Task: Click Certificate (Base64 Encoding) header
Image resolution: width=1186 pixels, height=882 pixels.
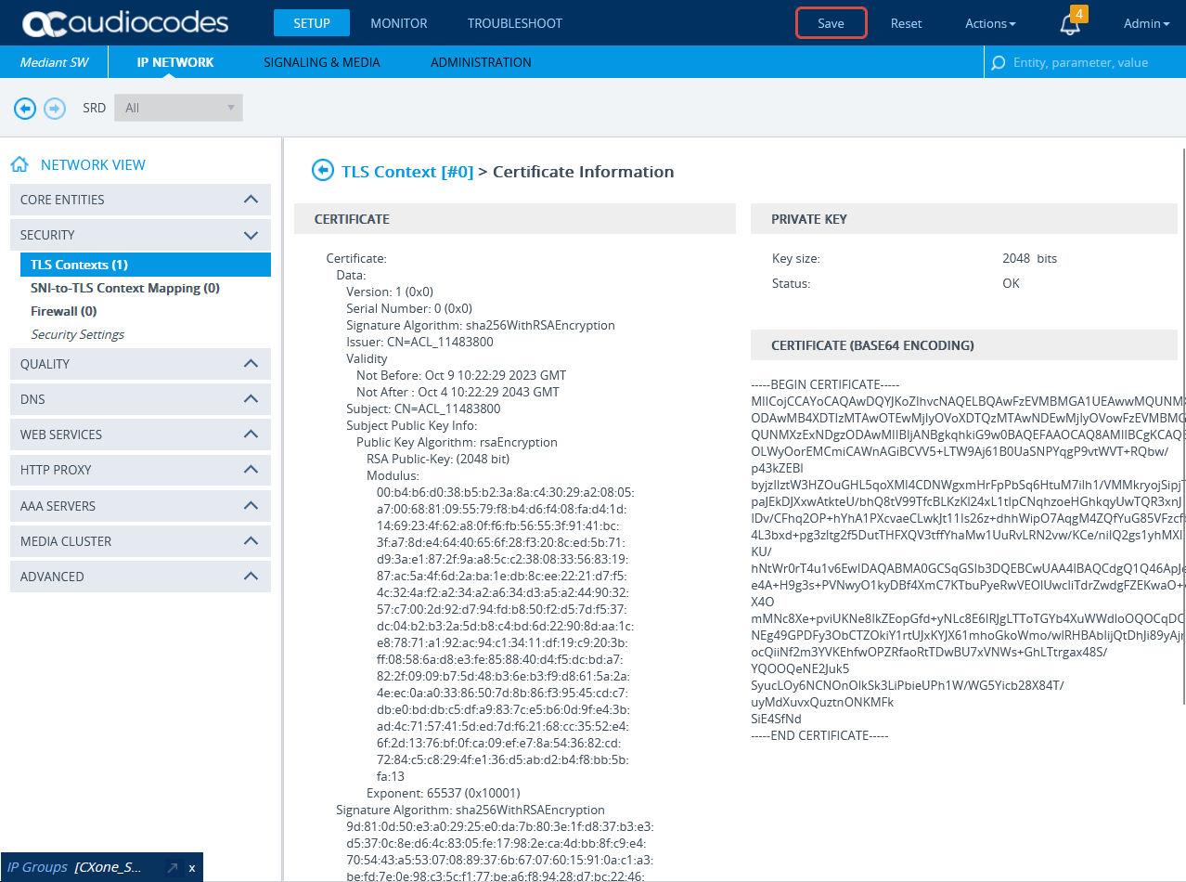Action: click(x=964, y=345)
